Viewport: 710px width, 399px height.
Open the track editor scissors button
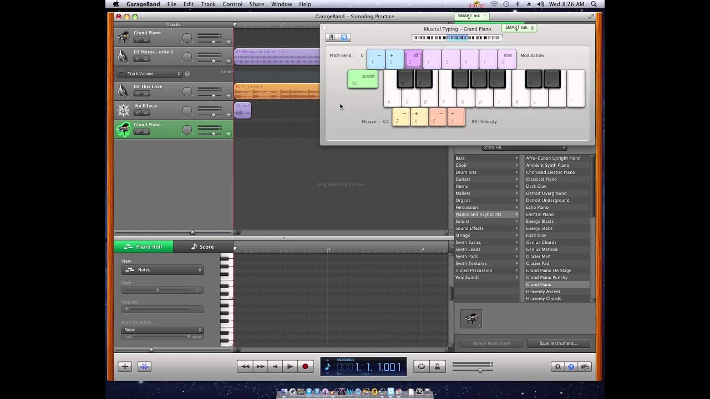(144, 366)
